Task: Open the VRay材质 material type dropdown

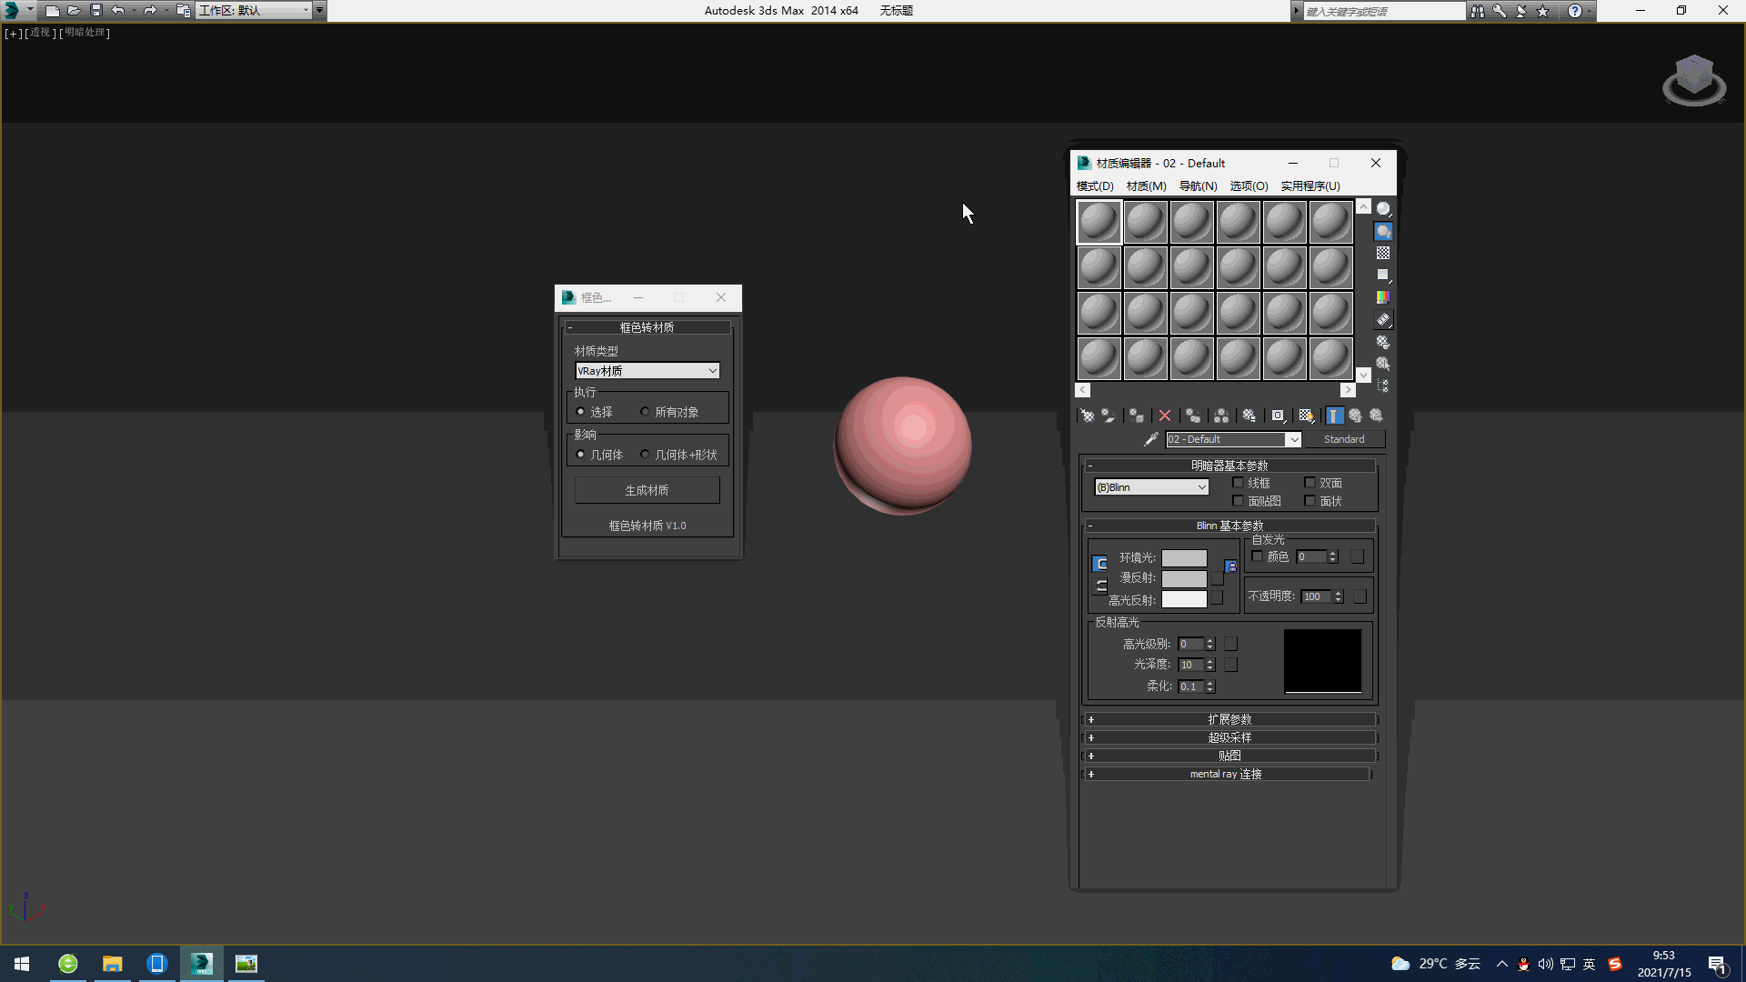Action: click(x=647, y=371)
